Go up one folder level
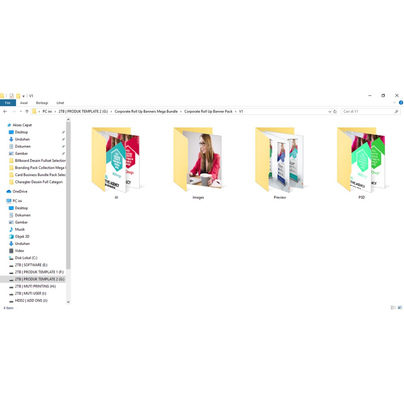This screenshot has width=404, height=404. 27,112
